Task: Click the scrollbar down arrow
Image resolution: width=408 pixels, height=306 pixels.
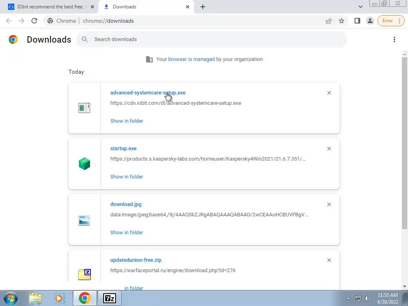Action: point(404,286)
